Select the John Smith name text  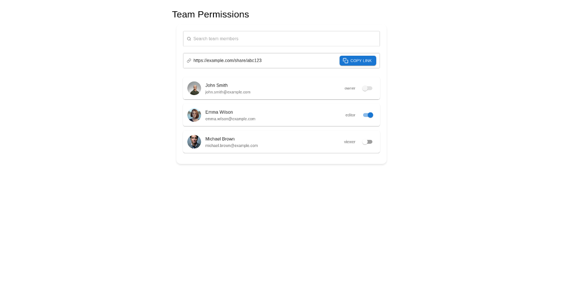[216, 85]
